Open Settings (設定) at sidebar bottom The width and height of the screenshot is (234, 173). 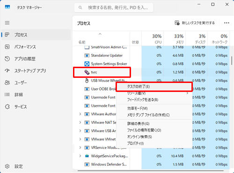36,166
